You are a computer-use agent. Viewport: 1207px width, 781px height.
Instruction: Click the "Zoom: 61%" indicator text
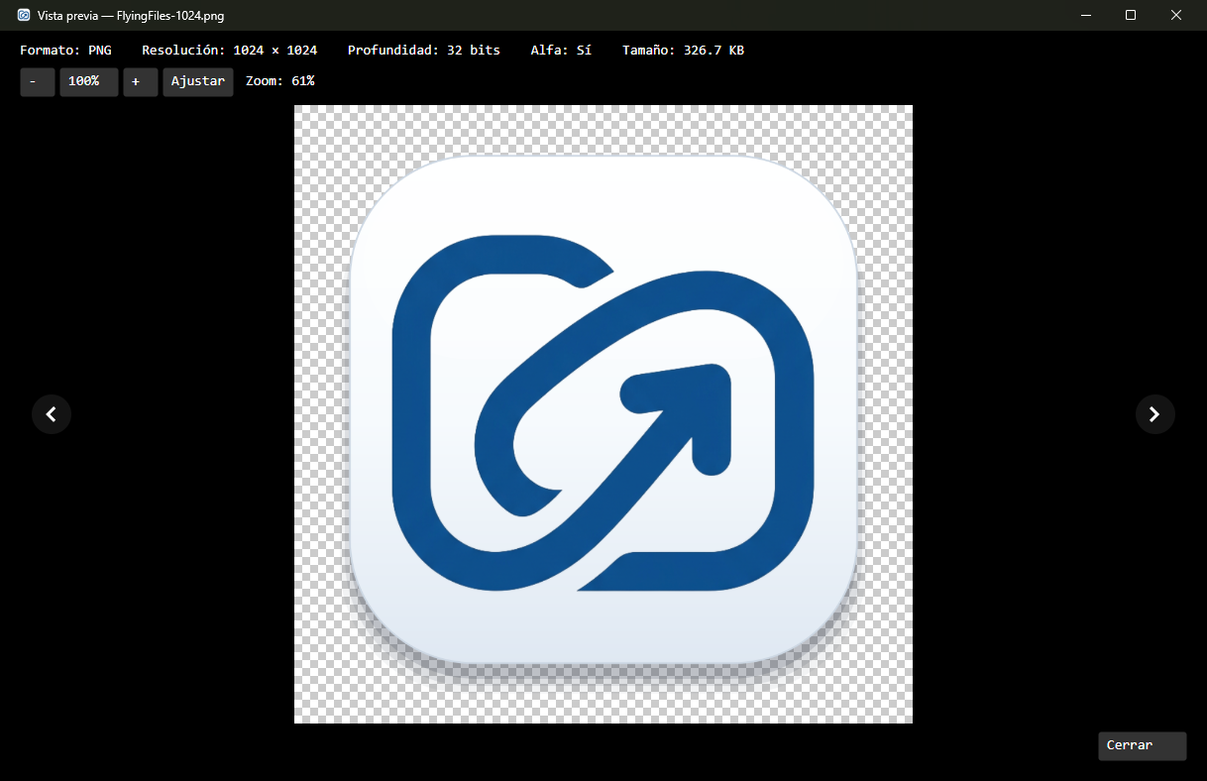(280, 81)
